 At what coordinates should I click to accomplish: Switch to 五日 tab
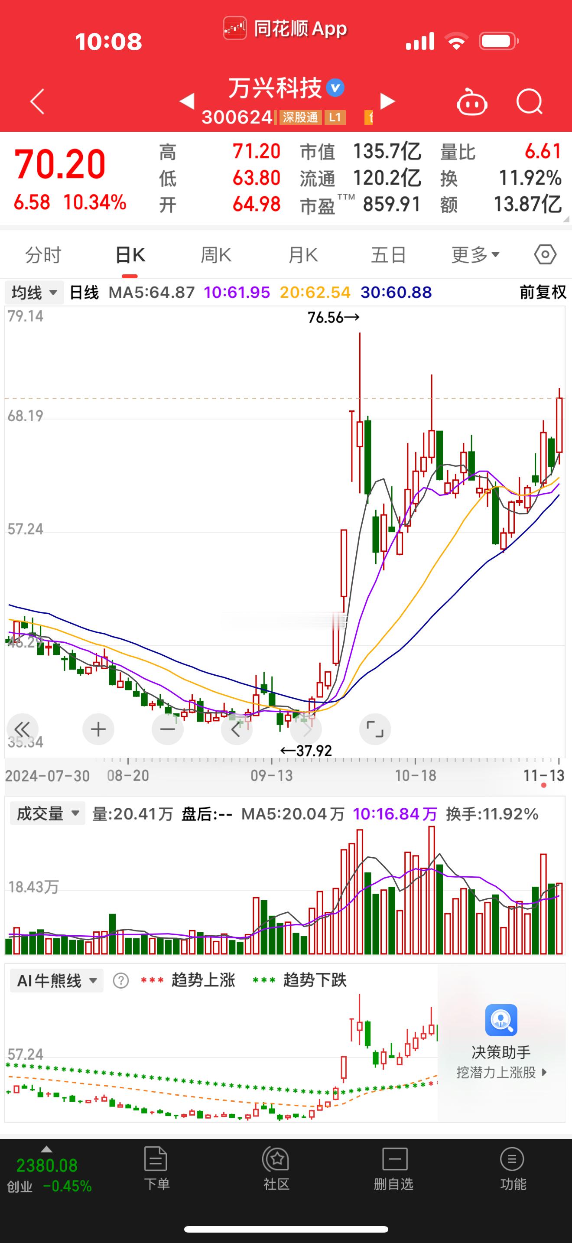click(388, 255)
